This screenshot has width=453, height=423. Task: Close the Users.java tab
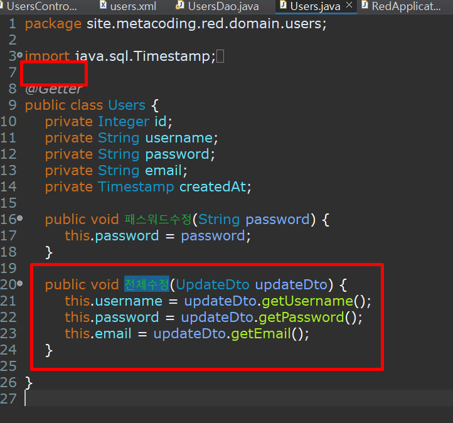click(x=349, y=5)
